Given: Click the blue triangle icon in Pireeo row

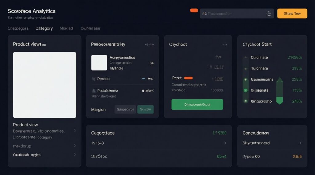Looking at the screenshot, I should [143, 79].
